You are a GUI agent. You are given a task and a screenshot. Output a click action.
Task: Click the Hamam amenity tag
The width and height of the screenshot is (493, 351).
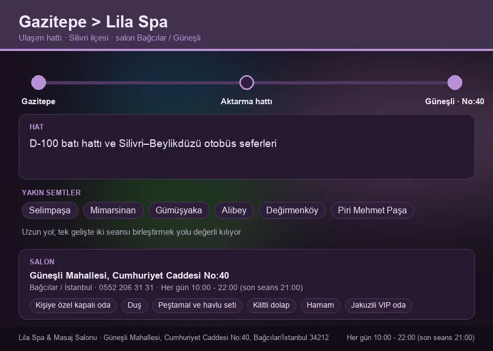click(320, 305)
